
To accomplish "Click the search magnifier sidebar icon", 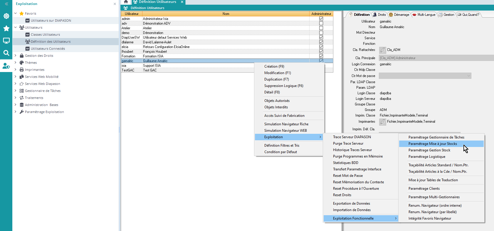I will click(x=6, y=53).
